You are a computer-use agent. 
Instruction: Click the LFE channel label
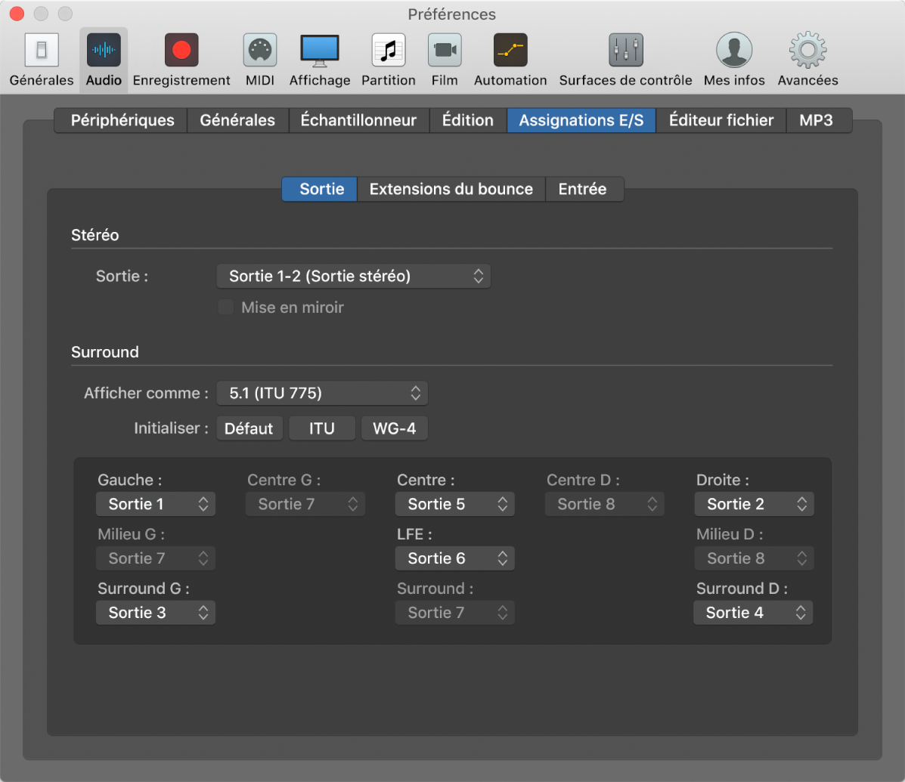tap(414, 534)
